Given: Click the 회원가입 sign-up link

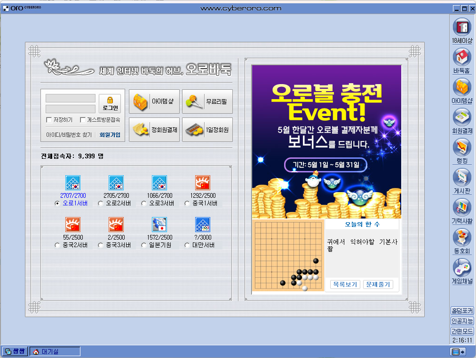Looking at the screenshot, I should (110, 134).
